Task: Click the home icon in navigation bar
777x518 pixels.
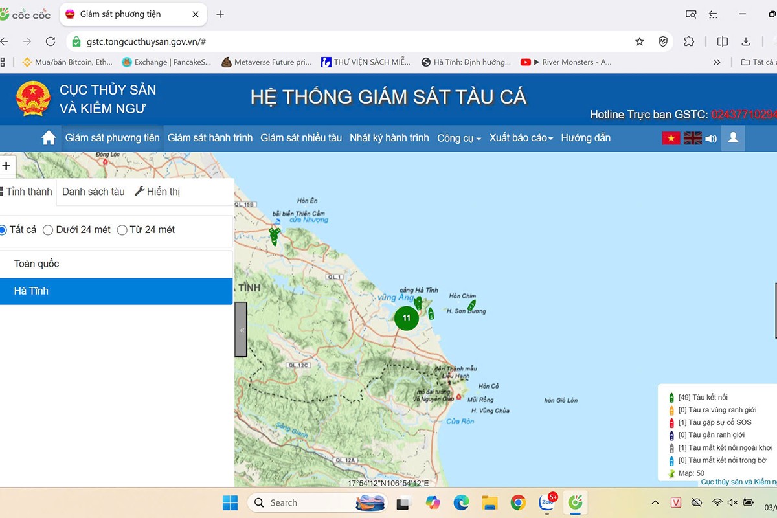Action: tap(49, 138)
